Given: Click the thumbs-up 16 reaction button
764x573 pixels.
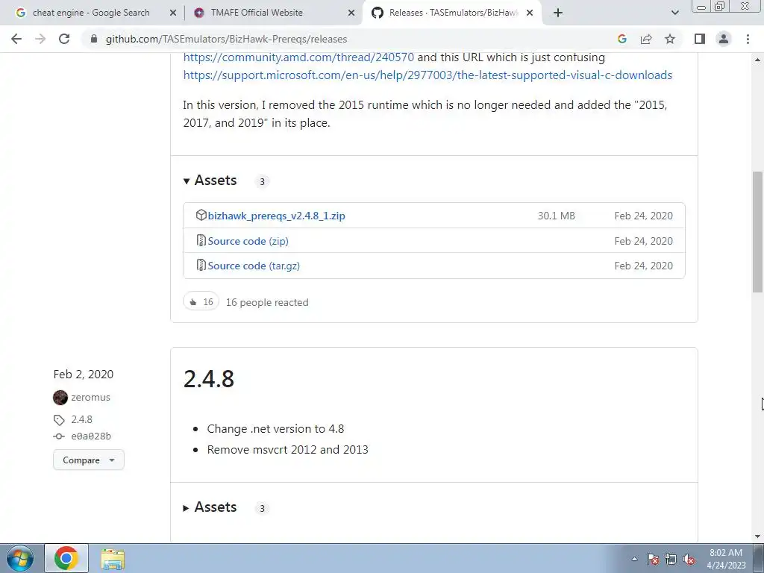Looking at the screenshot, I should (x=201, y=301).
